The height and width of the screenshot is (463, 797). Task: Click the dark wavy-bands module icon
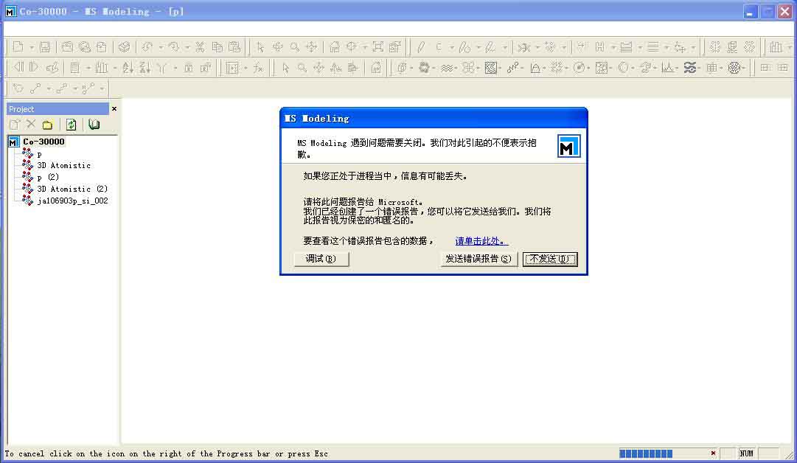coord(690,68)
